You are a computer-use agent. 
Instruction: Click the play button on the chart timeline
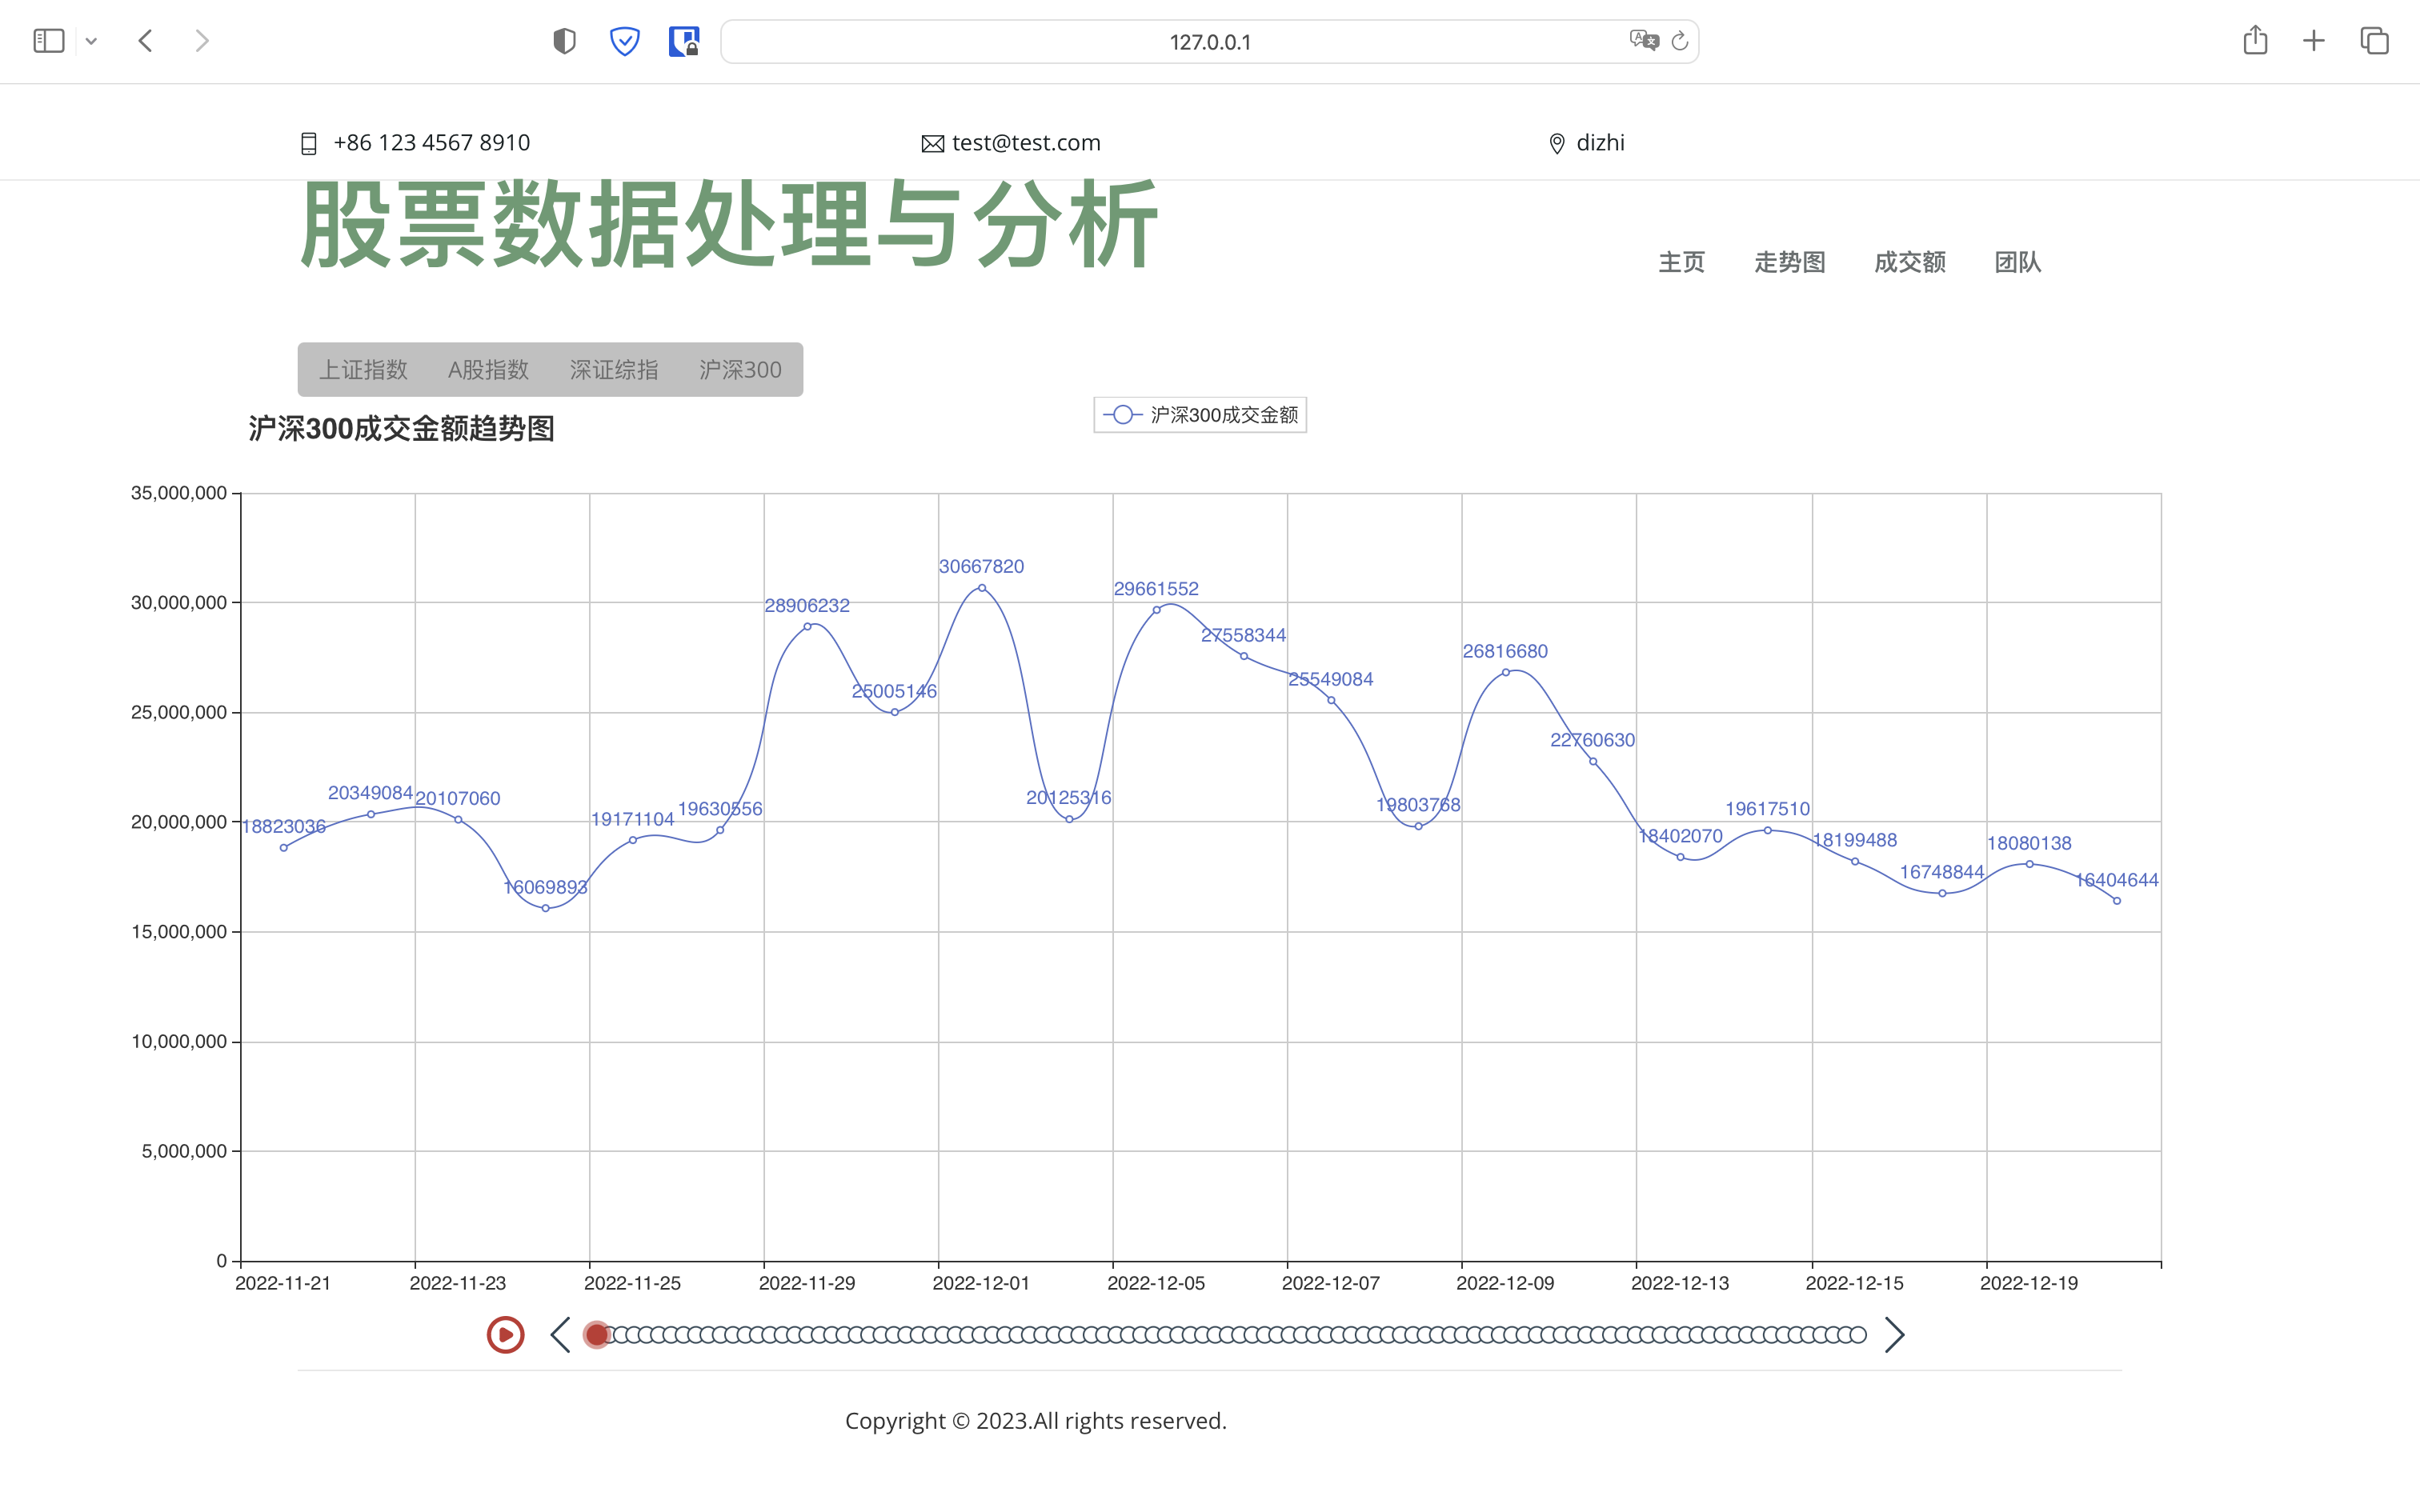click(x=505, y=1334)
